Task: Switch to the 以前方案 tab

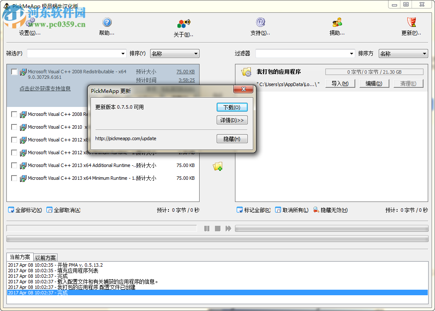Action: 45,257
